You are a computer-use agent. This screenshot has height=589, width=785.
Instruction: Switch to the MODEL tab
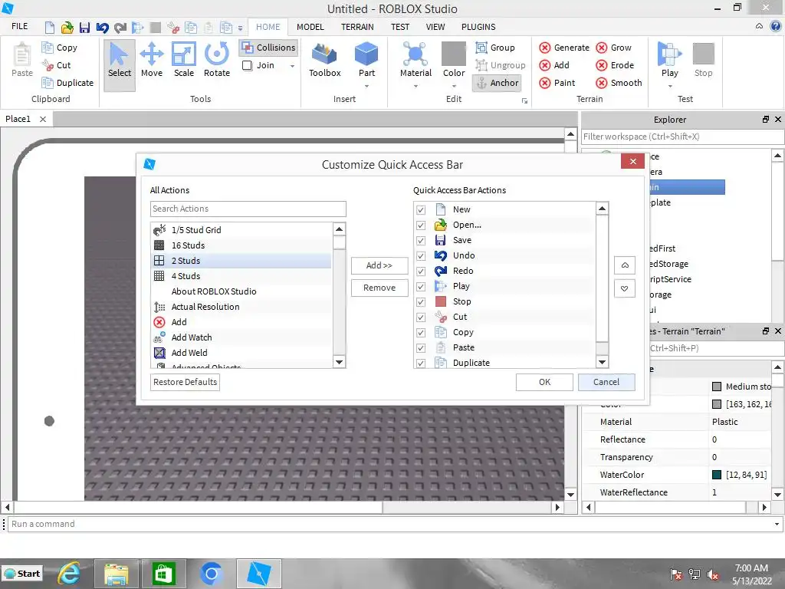(x=310, y=27)
